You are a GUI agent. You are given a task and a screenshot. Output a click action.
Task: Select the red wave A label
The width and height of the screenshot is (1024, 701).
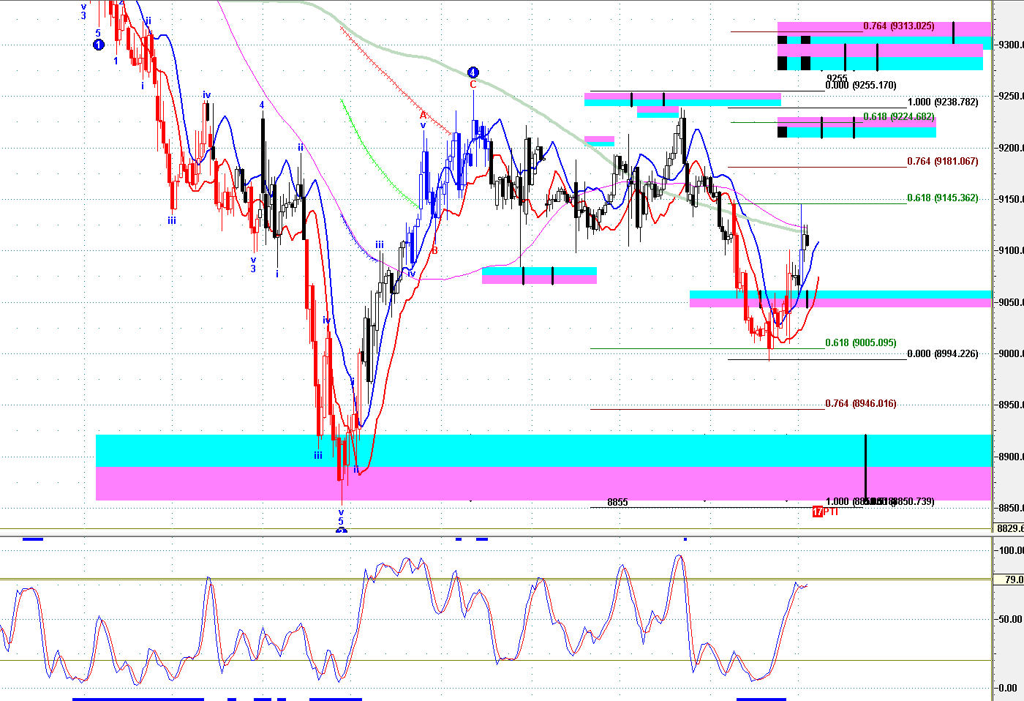pyautogui.click(x=423, y=115)
